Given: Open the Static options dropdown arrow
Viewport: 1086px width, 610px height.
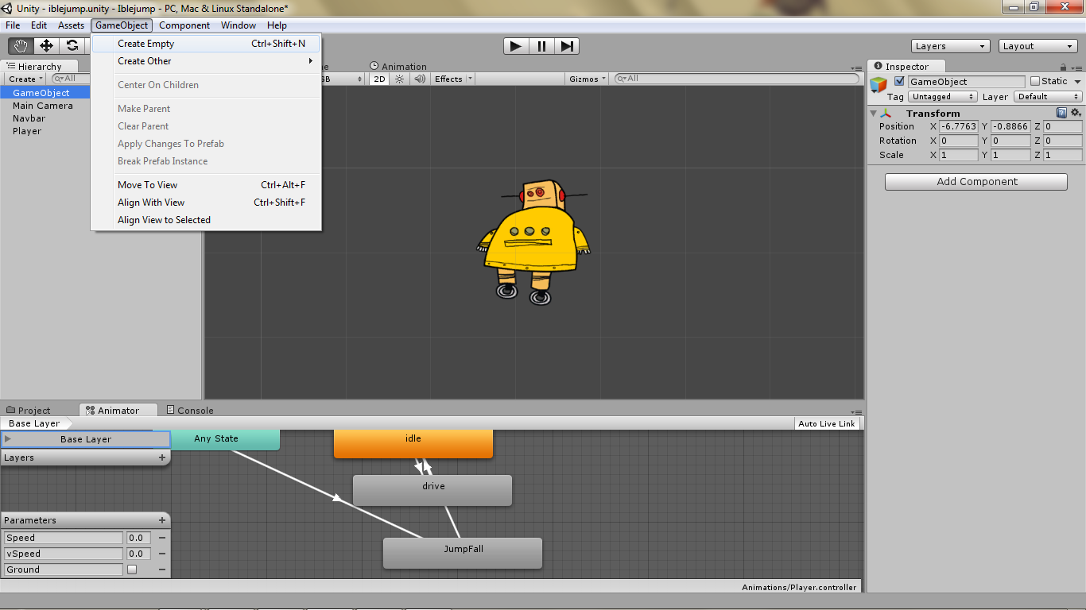Looking at the screenshot, I should (x=1078, y=82).
